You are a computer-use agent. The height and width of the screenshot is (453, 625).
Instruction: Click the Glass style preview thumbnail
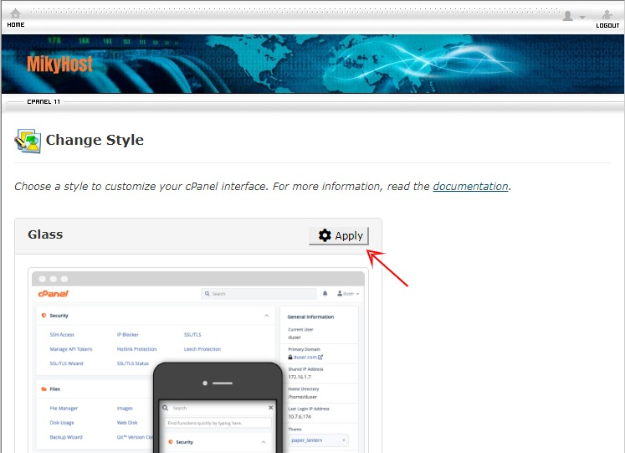(x=198, y=360)
